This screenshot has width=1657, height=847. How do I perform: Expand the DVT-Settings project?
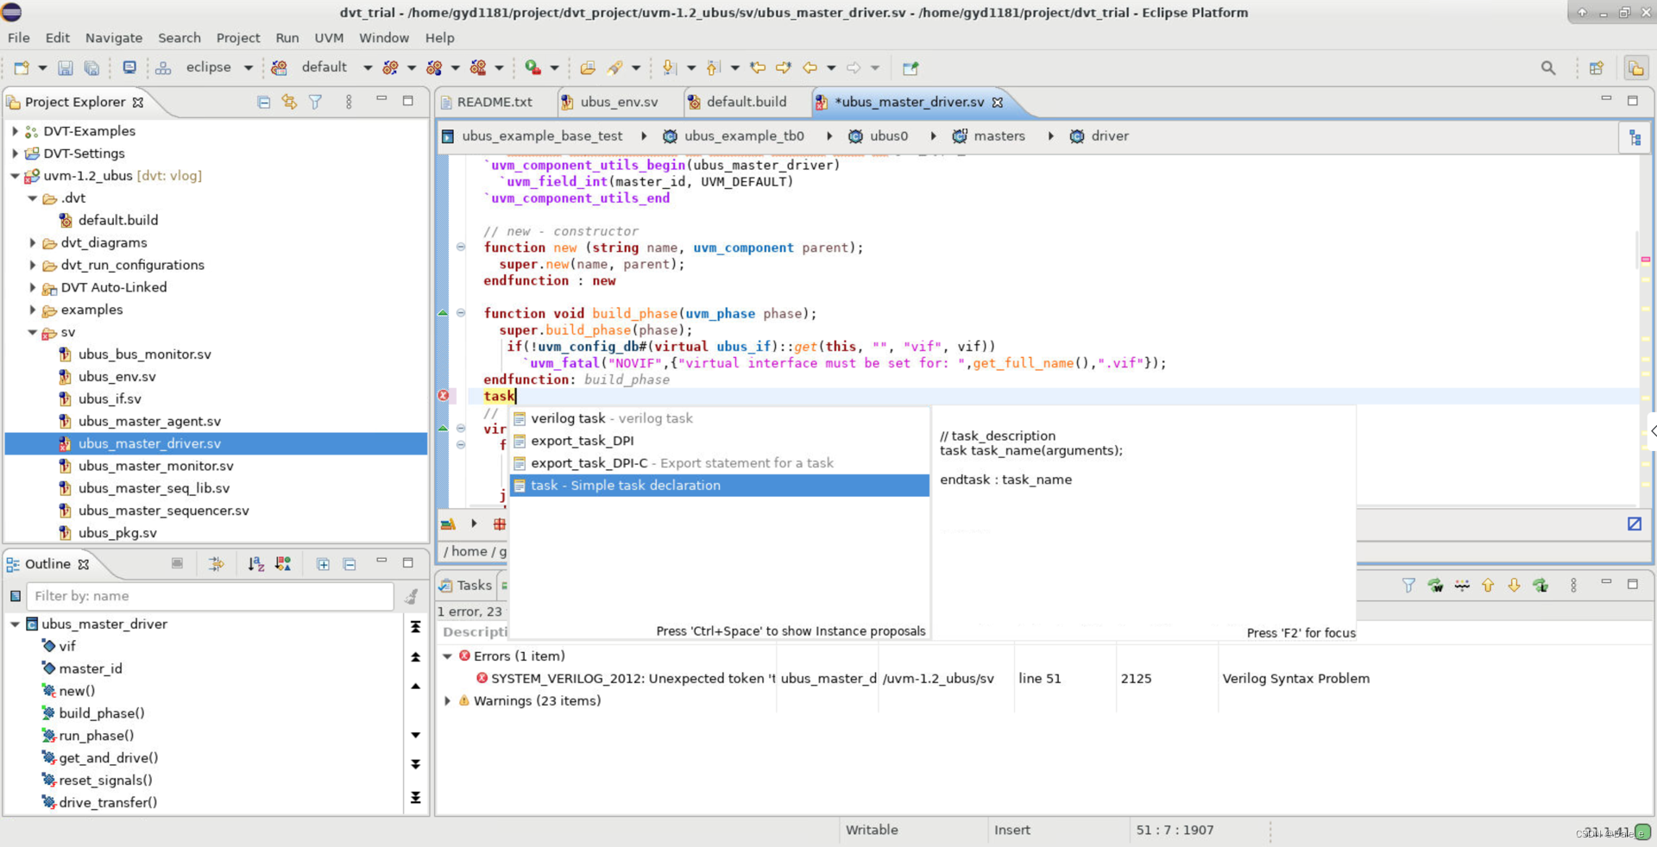coord(15,154)
